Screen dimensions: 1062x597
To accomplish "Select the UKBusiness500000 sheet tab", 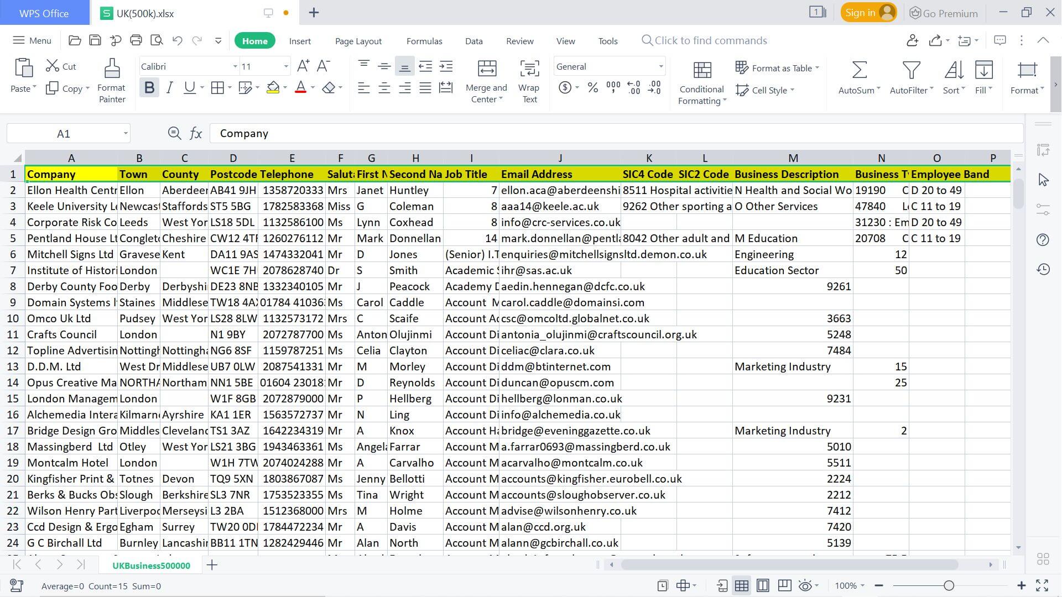I will coord(151,565).
